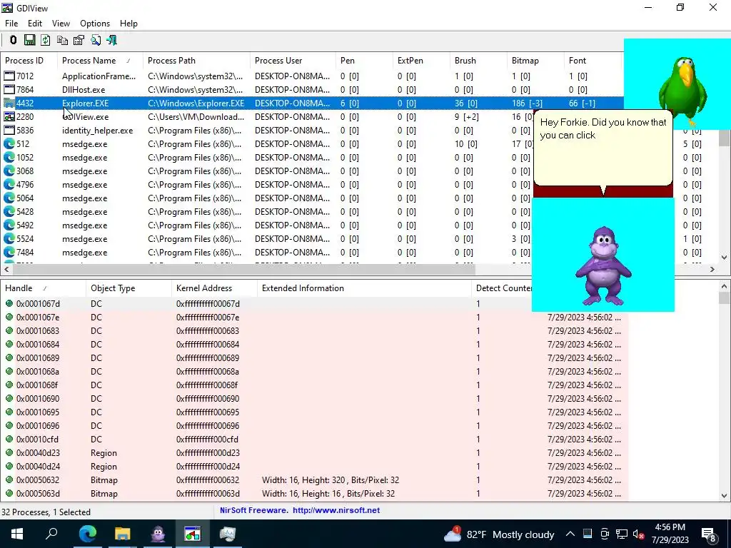Sort by Bitmap column header

pyautogui.click(x=535, y=61)
